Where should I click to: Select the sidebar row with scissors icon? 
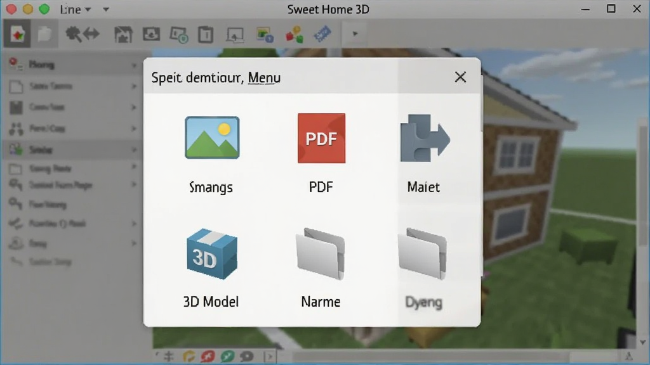pyautogui.click(x=72, y=128)
